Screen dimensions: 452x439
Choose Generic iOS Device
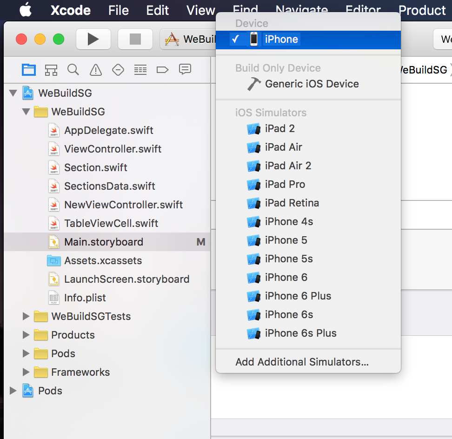click(308, 84)
